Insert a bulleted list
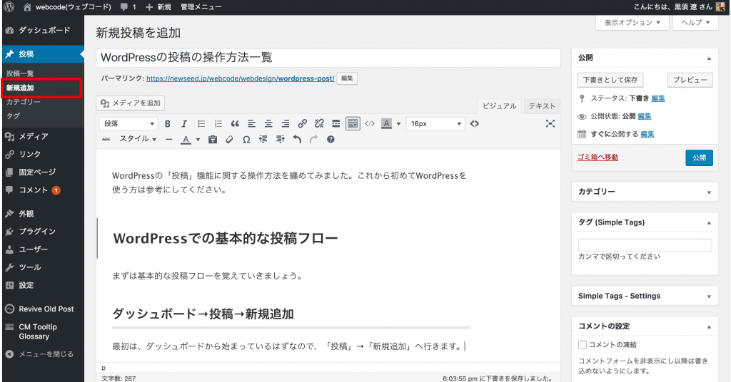The height and width of the screenshot is (382, 731). 201,124
